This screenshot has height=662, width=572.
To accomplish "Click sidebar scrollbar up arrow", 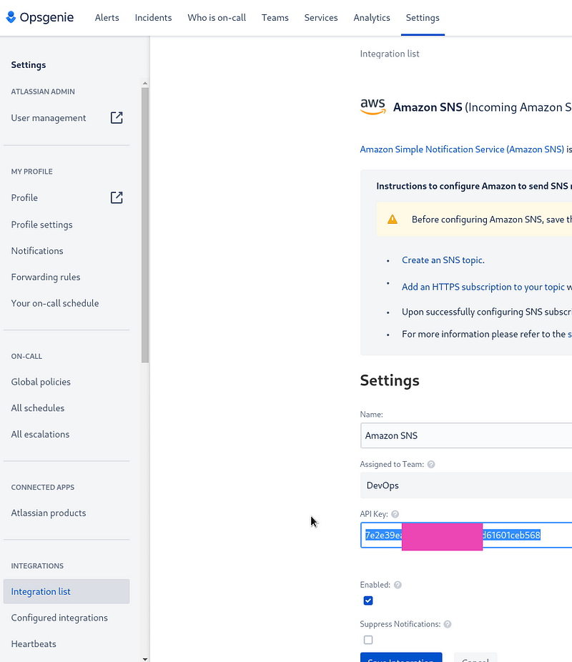I will click(145, 83).
